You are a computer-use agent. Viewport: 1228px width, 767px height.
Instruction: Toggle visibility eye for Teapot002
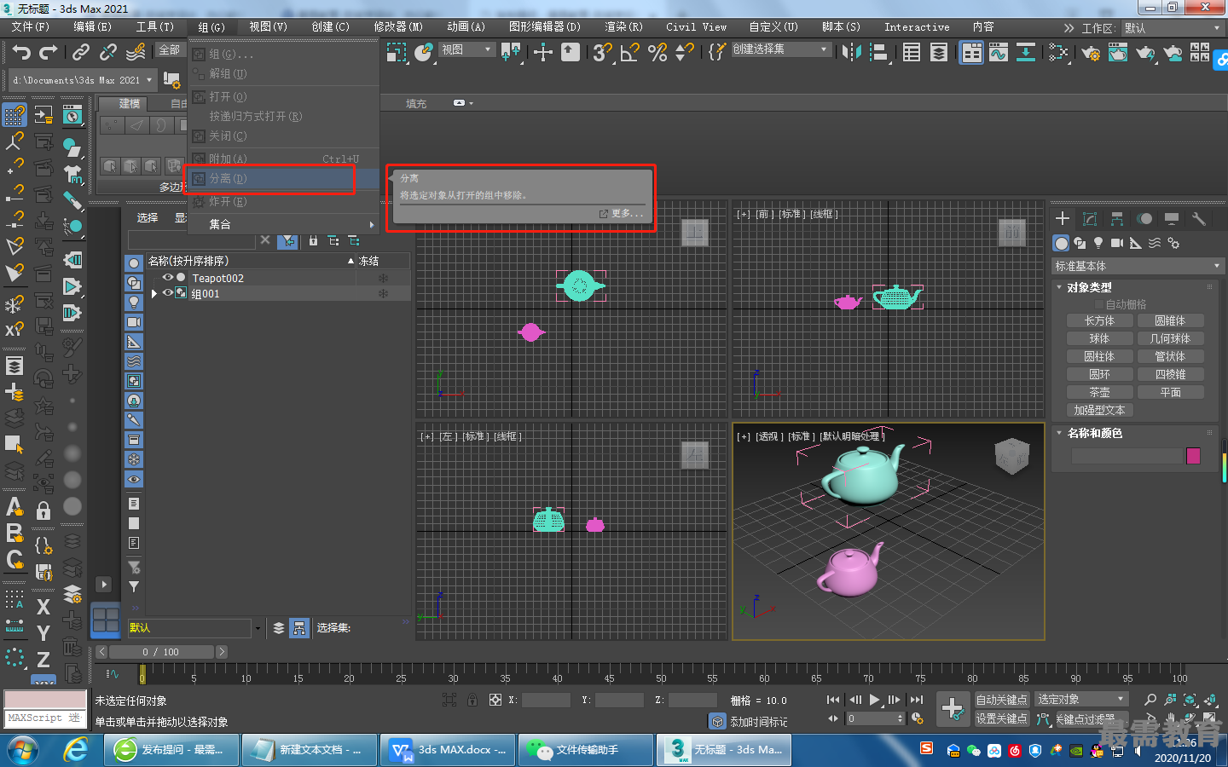(168, 277)
